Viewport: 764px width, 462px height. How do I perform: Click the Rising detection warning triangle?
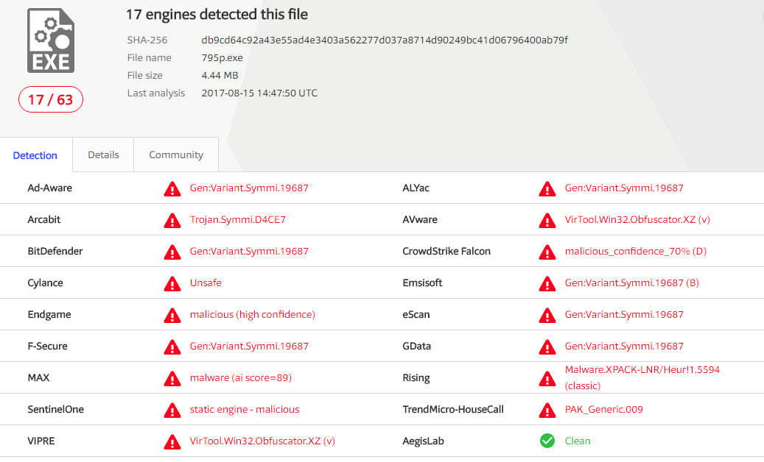point(547,377)
